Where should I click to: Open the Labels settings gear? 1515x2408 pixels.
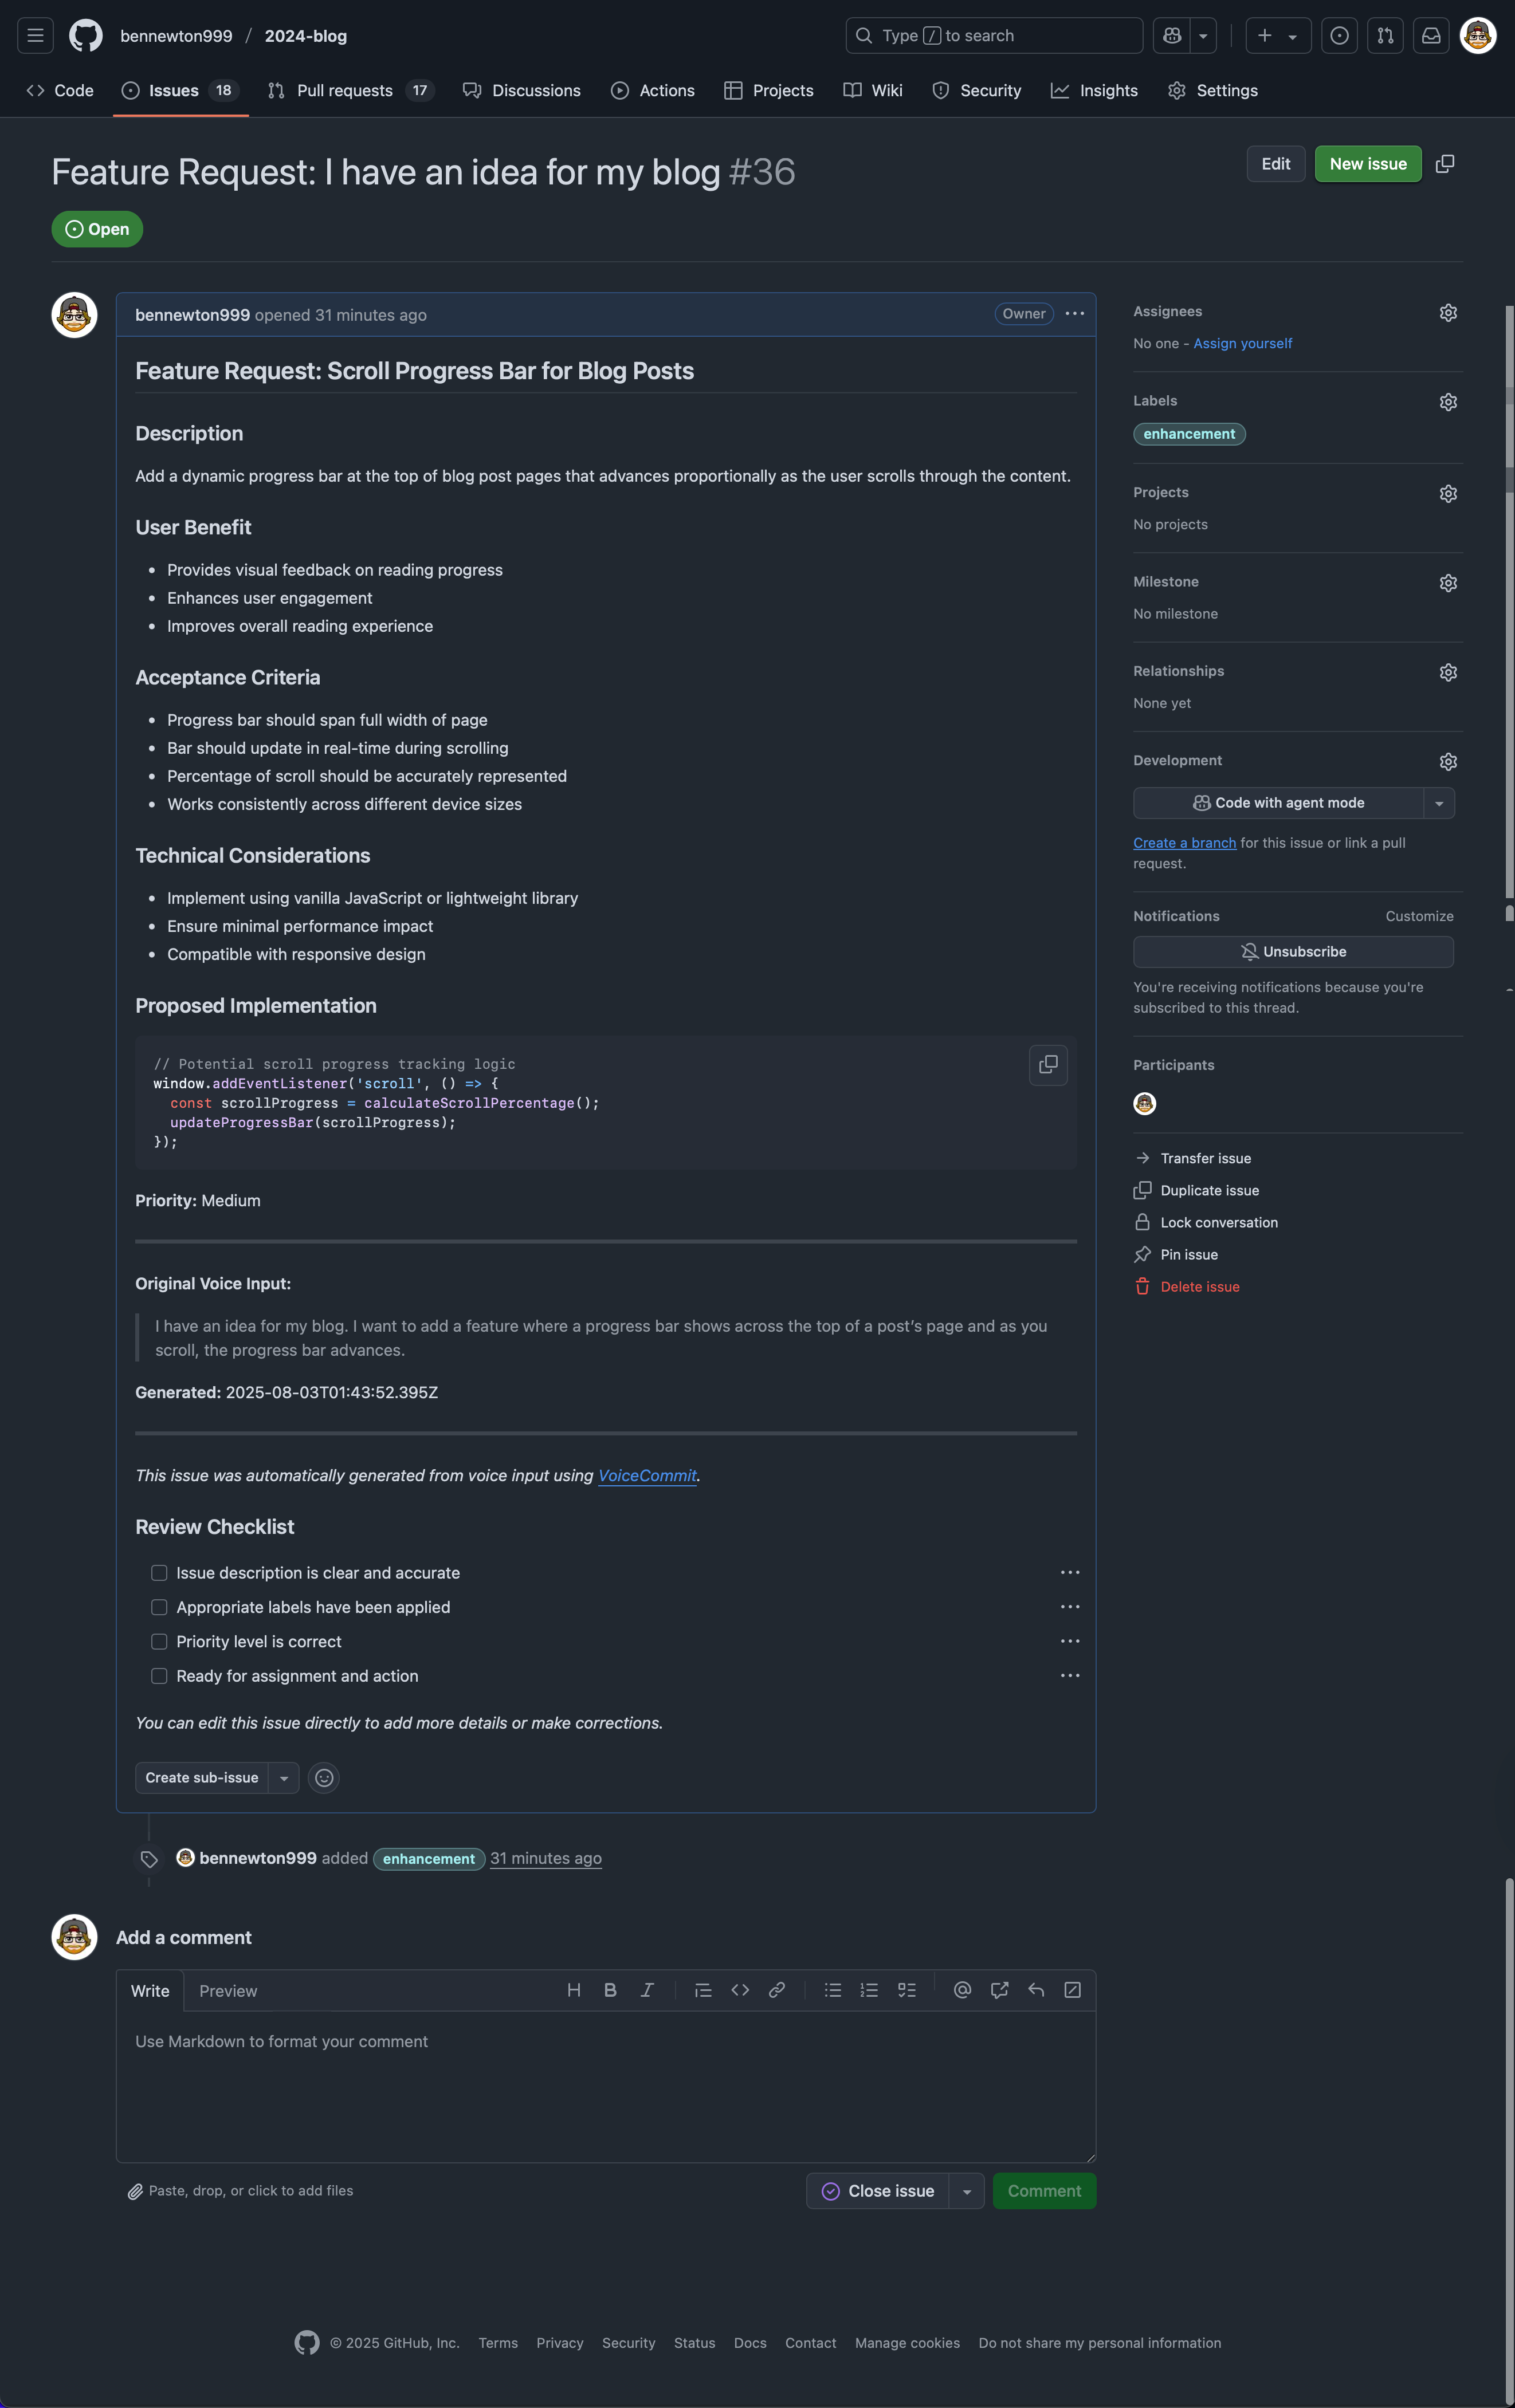click(x=1448, y=401)
